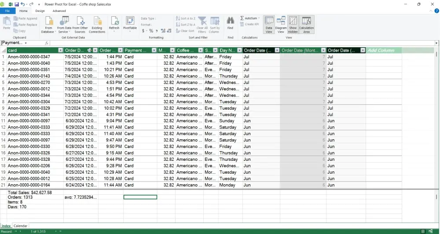440x234 pixels.
Task: Sort Z to A
Action: (186, 25)
